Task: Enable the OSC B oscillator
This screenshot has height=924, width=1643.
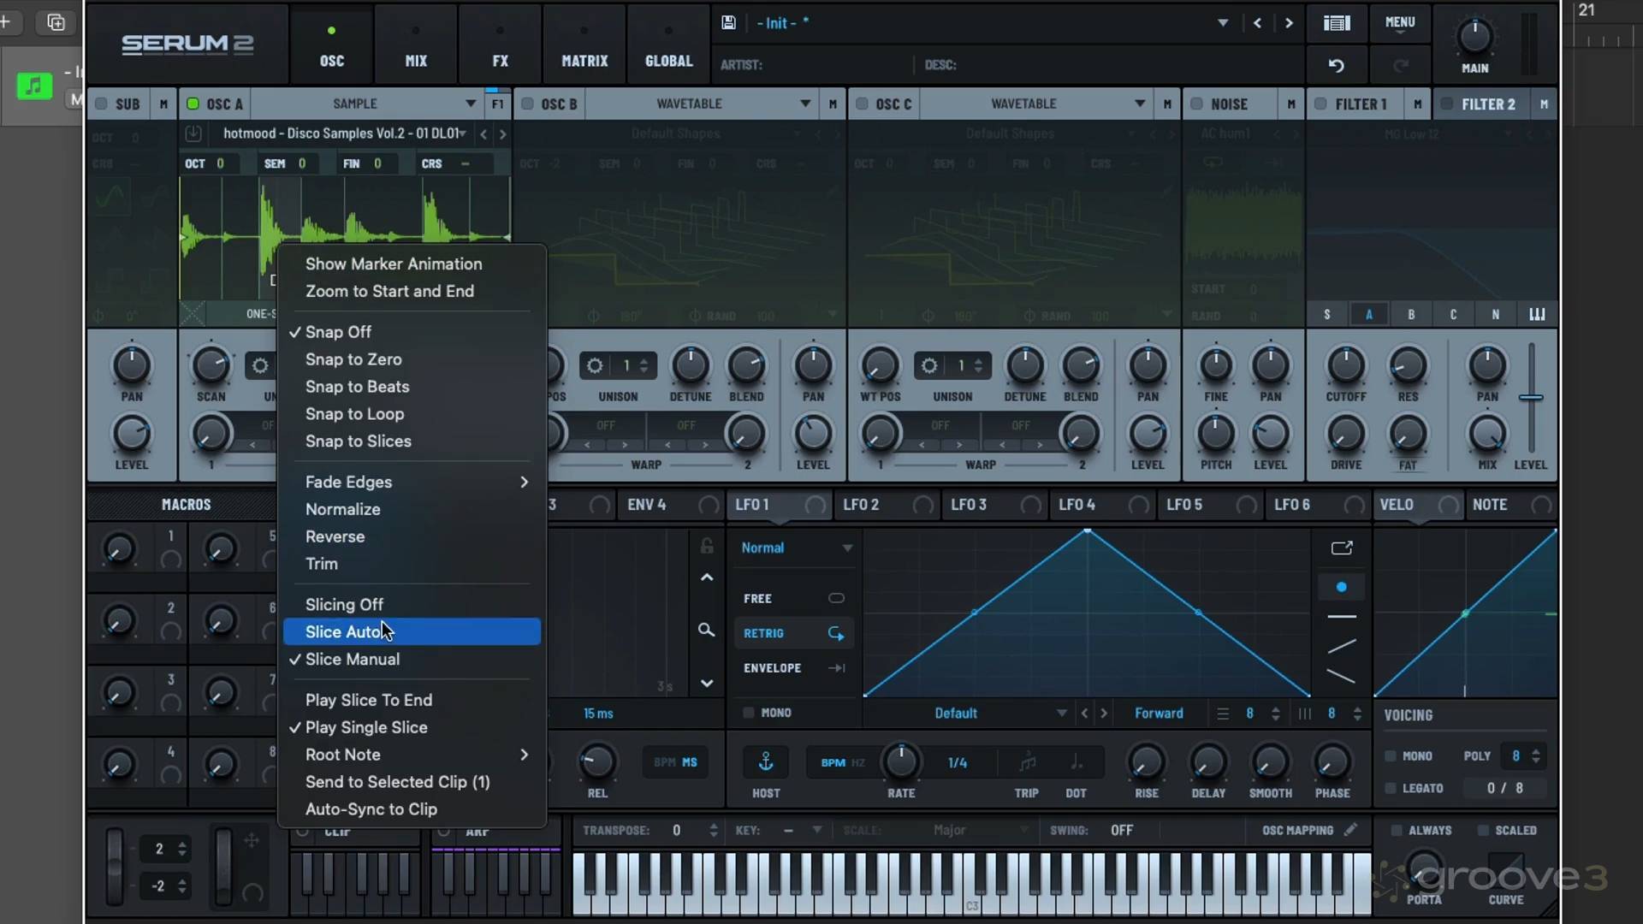Action: click(528, 104)
